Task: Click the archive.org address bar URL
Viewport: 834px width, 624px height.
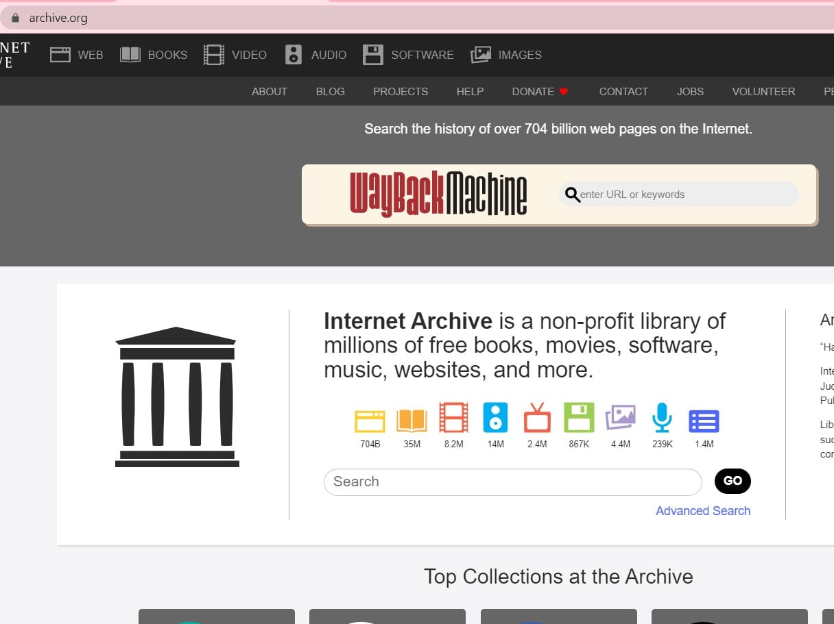Action: [x=58, y=18]
